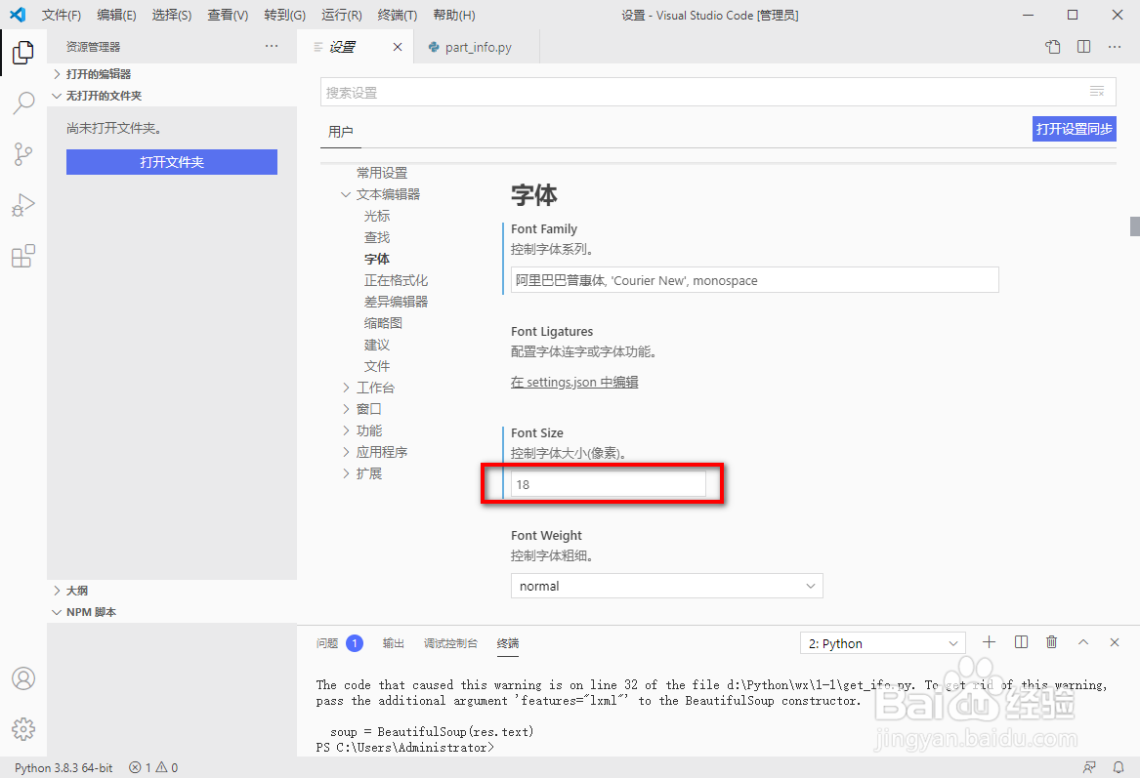
Task: Open the Manage gear icon
Action: pyautogui.click(x=23, y=729)
